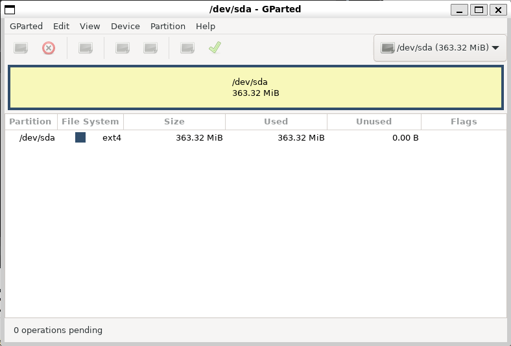The image size is (511, 346).
Task: Close the GParted window
Action: 498,10
